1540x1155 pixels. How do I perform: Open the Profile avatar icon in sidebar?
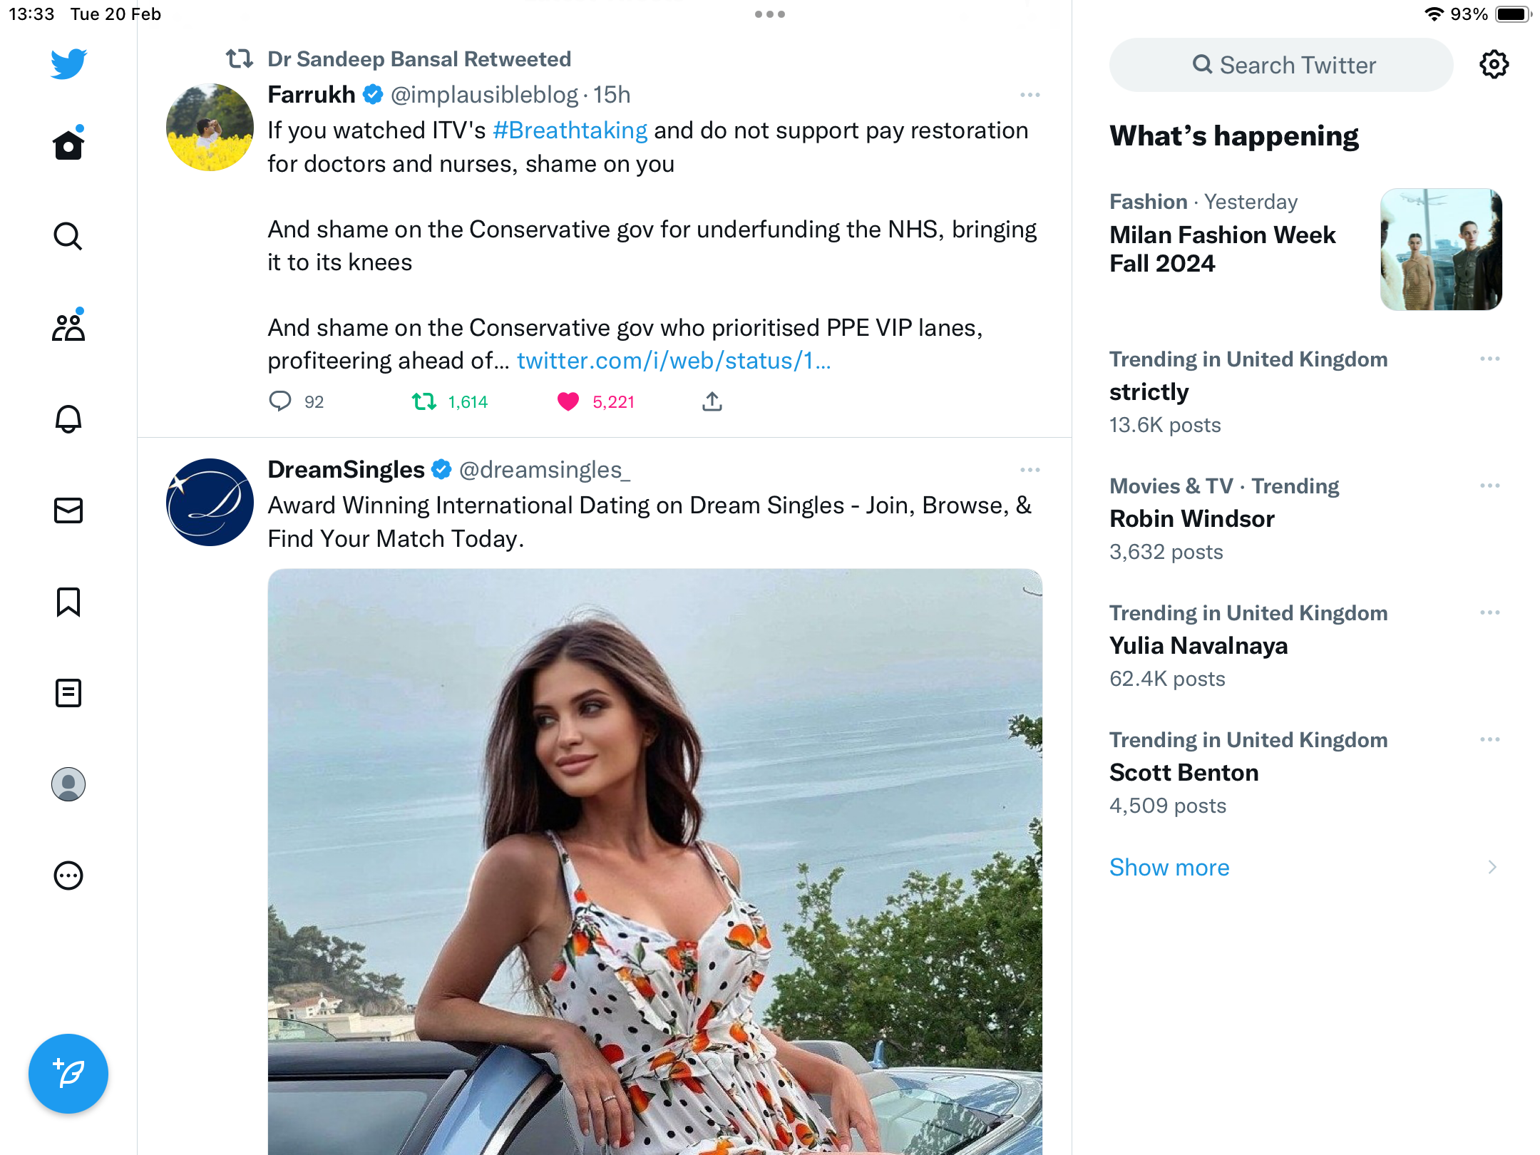tap(68, 784)
